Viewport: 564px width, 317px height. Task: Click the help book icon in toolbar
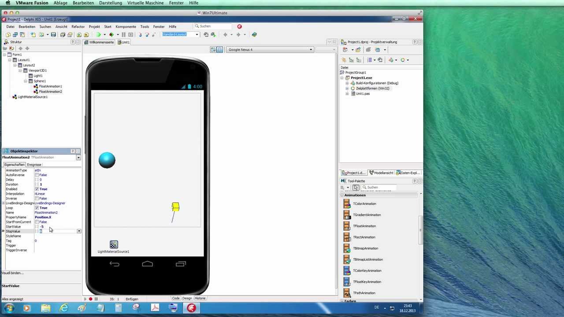[x=254, y=35]
